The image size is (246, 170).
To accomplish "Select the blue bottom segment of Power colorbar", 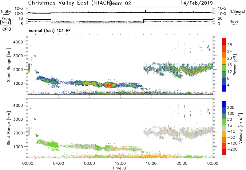I will point(224,88).
